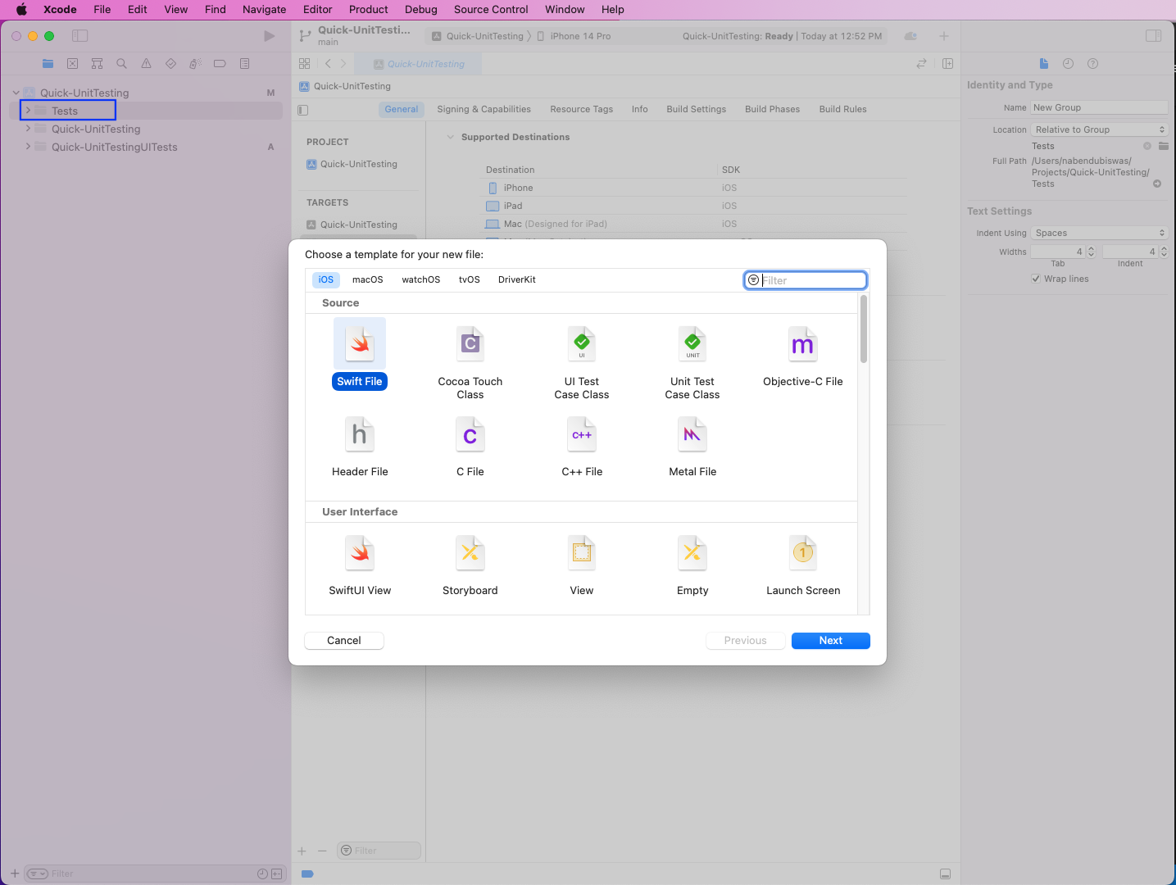Select the Metal File template
Image resolution: width=1176 pixels, height=885 pixels.
[692, 446]
